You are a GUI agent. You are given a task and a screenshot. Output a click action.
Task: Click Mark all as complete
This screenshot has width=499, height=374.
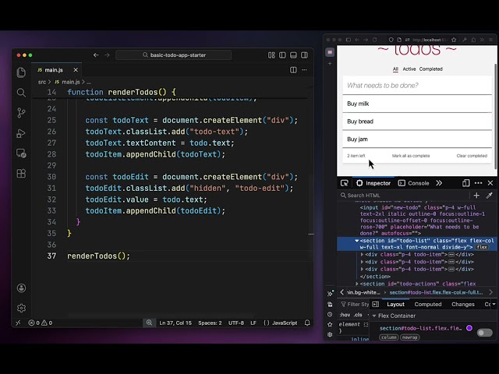411,156
